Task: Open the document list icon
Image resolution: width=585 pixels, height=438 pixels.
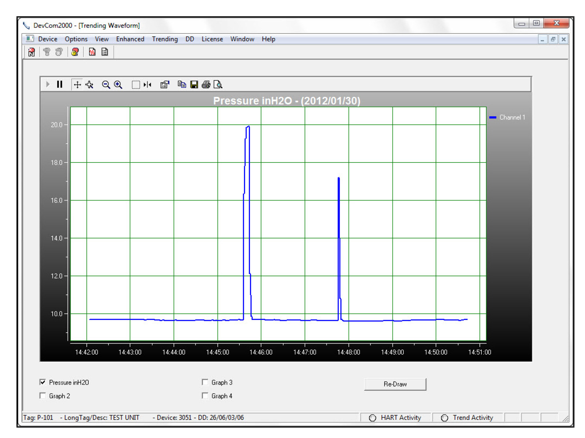Action: (104, 52)
